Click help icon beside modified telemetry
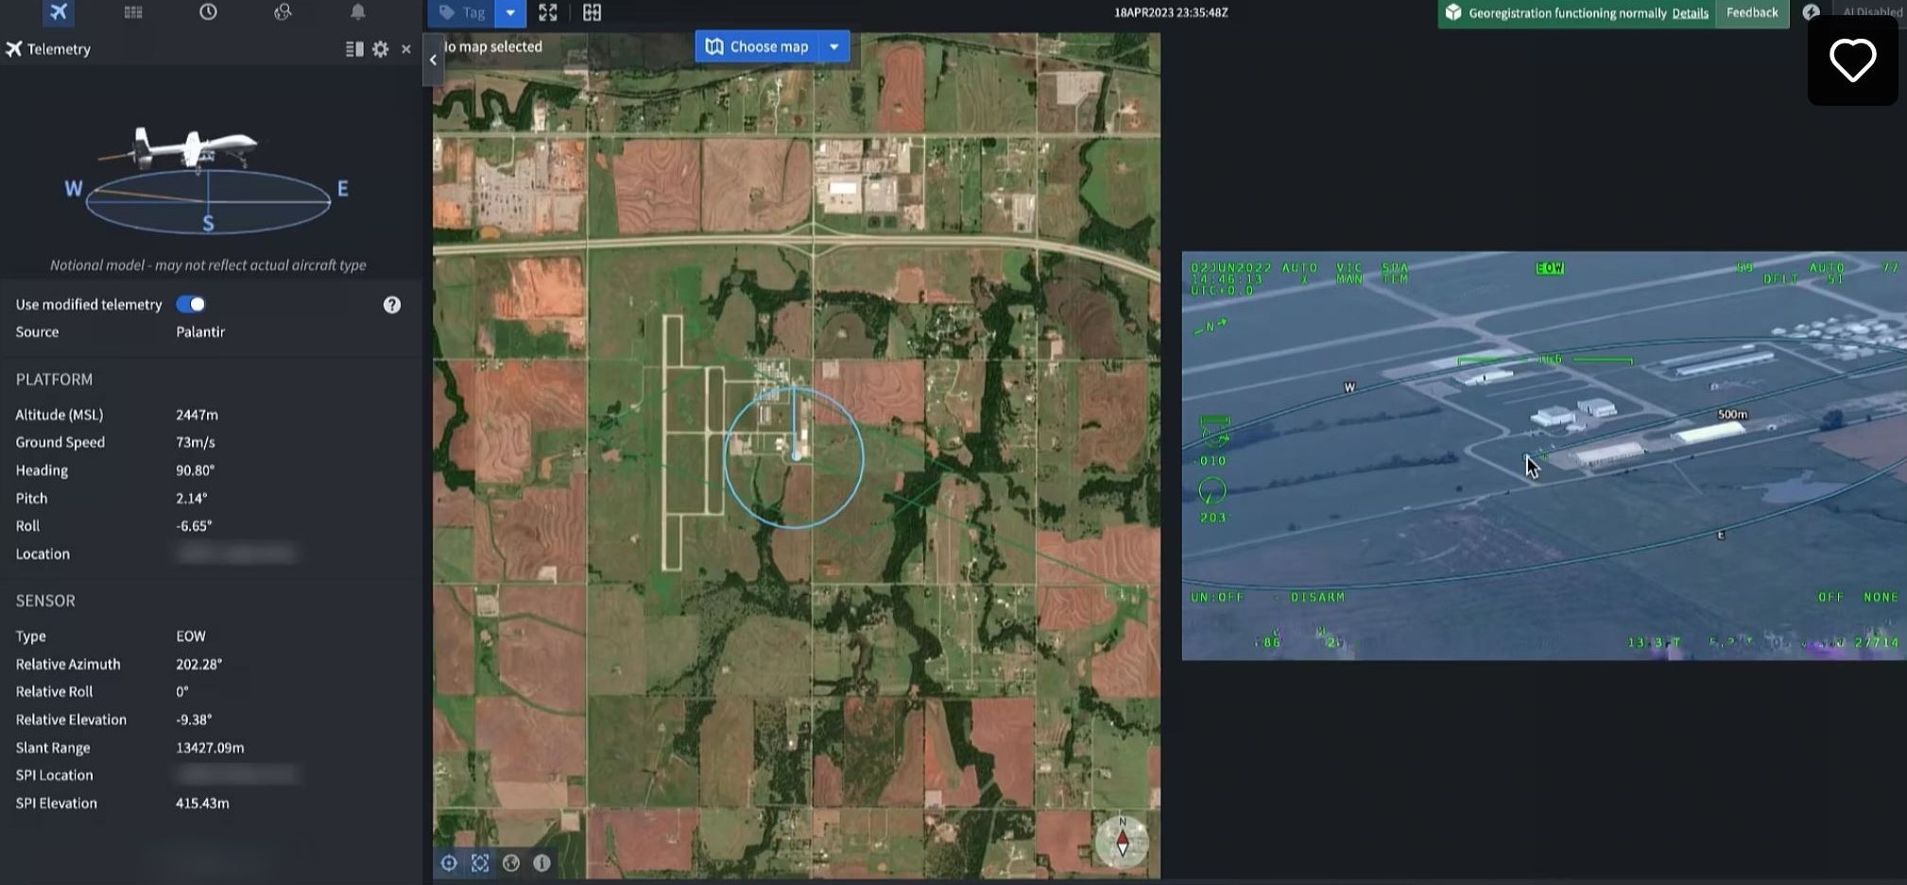Viewport: 1907px width, 885px height. (391, 305)
